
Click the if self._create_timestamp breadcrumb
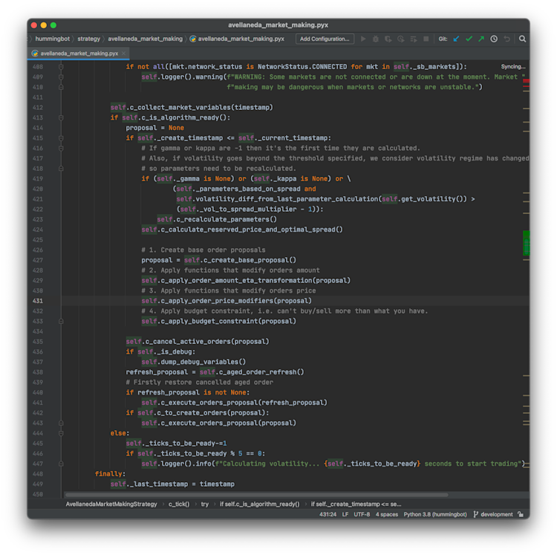pos(356,504)
